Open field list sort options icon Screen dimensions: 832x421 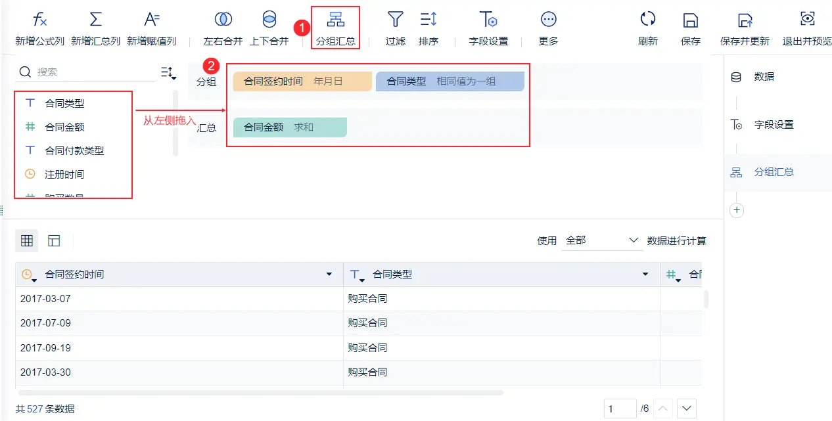(169, 73)
